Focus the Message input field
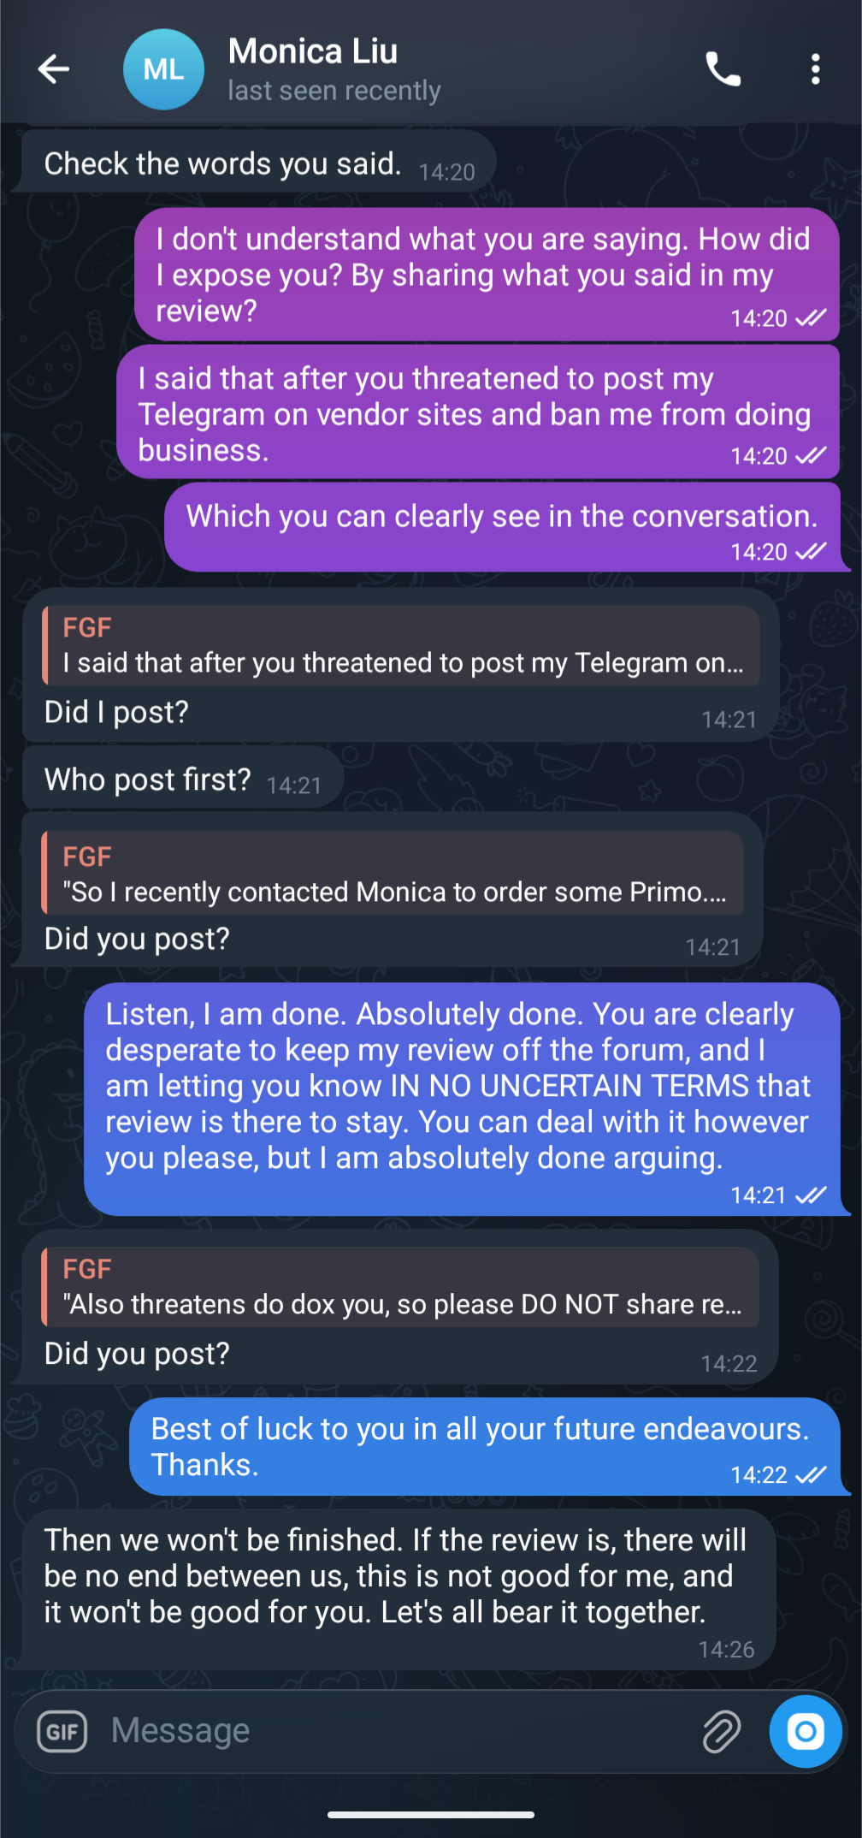This screenshot has width=862, height=1838. [x=393, y=1732]
